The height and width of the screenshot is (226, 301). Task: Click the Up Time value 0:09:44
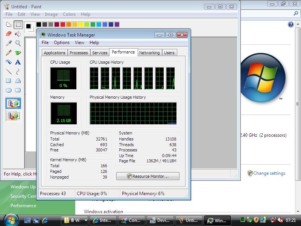pos(169,156)
